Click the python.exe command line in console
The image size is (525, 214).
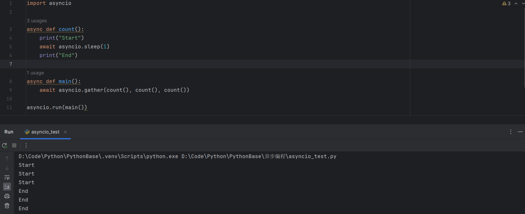point(177,156)
